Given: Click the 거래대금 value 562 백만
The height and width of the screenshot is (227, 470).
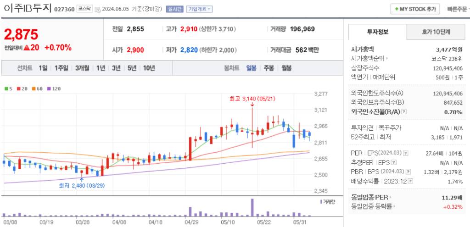Looking at the screenshot, I should coord(307,50).
